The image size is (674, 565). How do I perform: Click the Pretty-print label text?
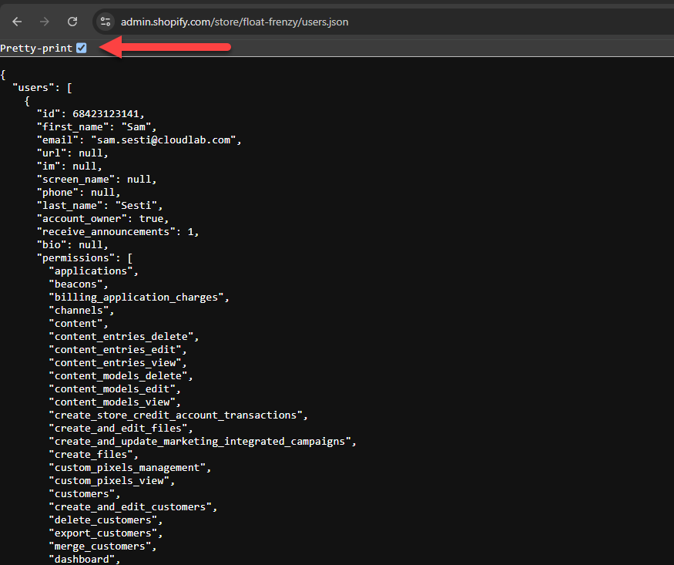pos(36,49)
